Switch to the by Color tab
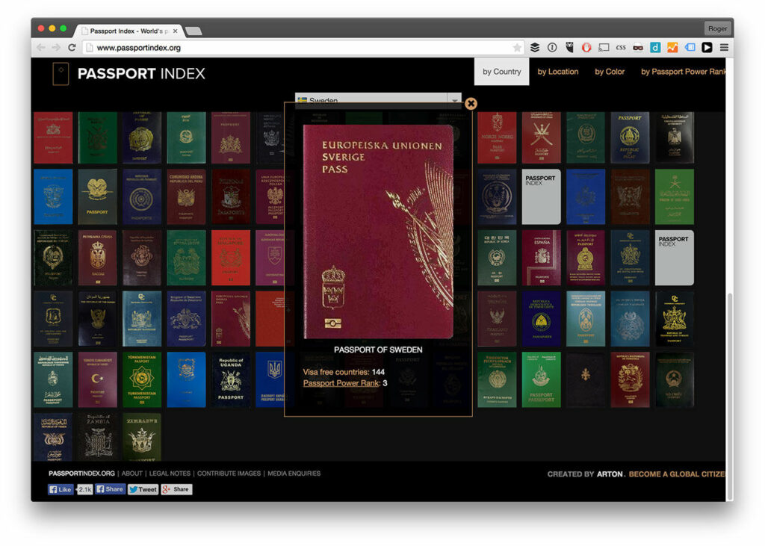Viewport: 765px width, 546px height. (610, 72)
